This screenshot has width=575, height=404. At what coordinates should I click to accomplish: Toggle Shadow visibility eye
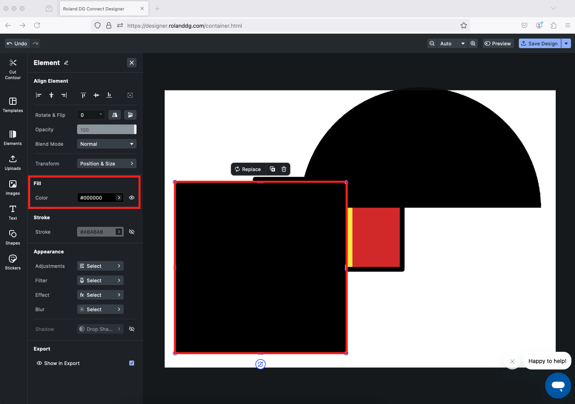(132, 329)
